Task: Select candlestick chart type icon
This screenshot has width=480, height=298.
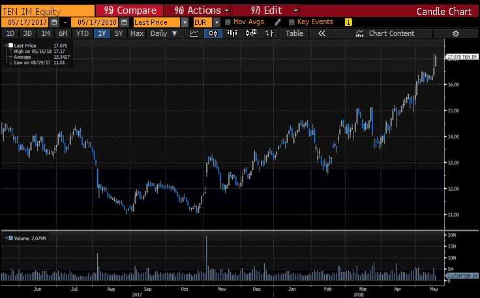Action: pyautogui.click(x=213, y=33)
